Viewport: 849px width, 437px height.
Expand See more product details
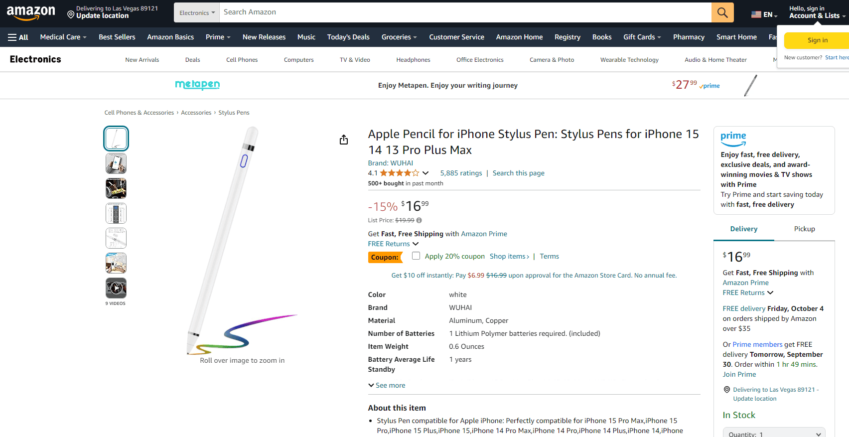click(x=387, y=385)
